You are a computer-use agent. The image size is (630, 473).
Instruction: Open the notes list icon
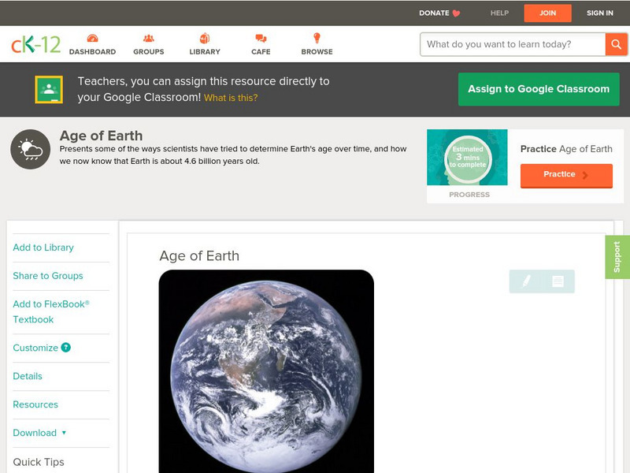558,281
